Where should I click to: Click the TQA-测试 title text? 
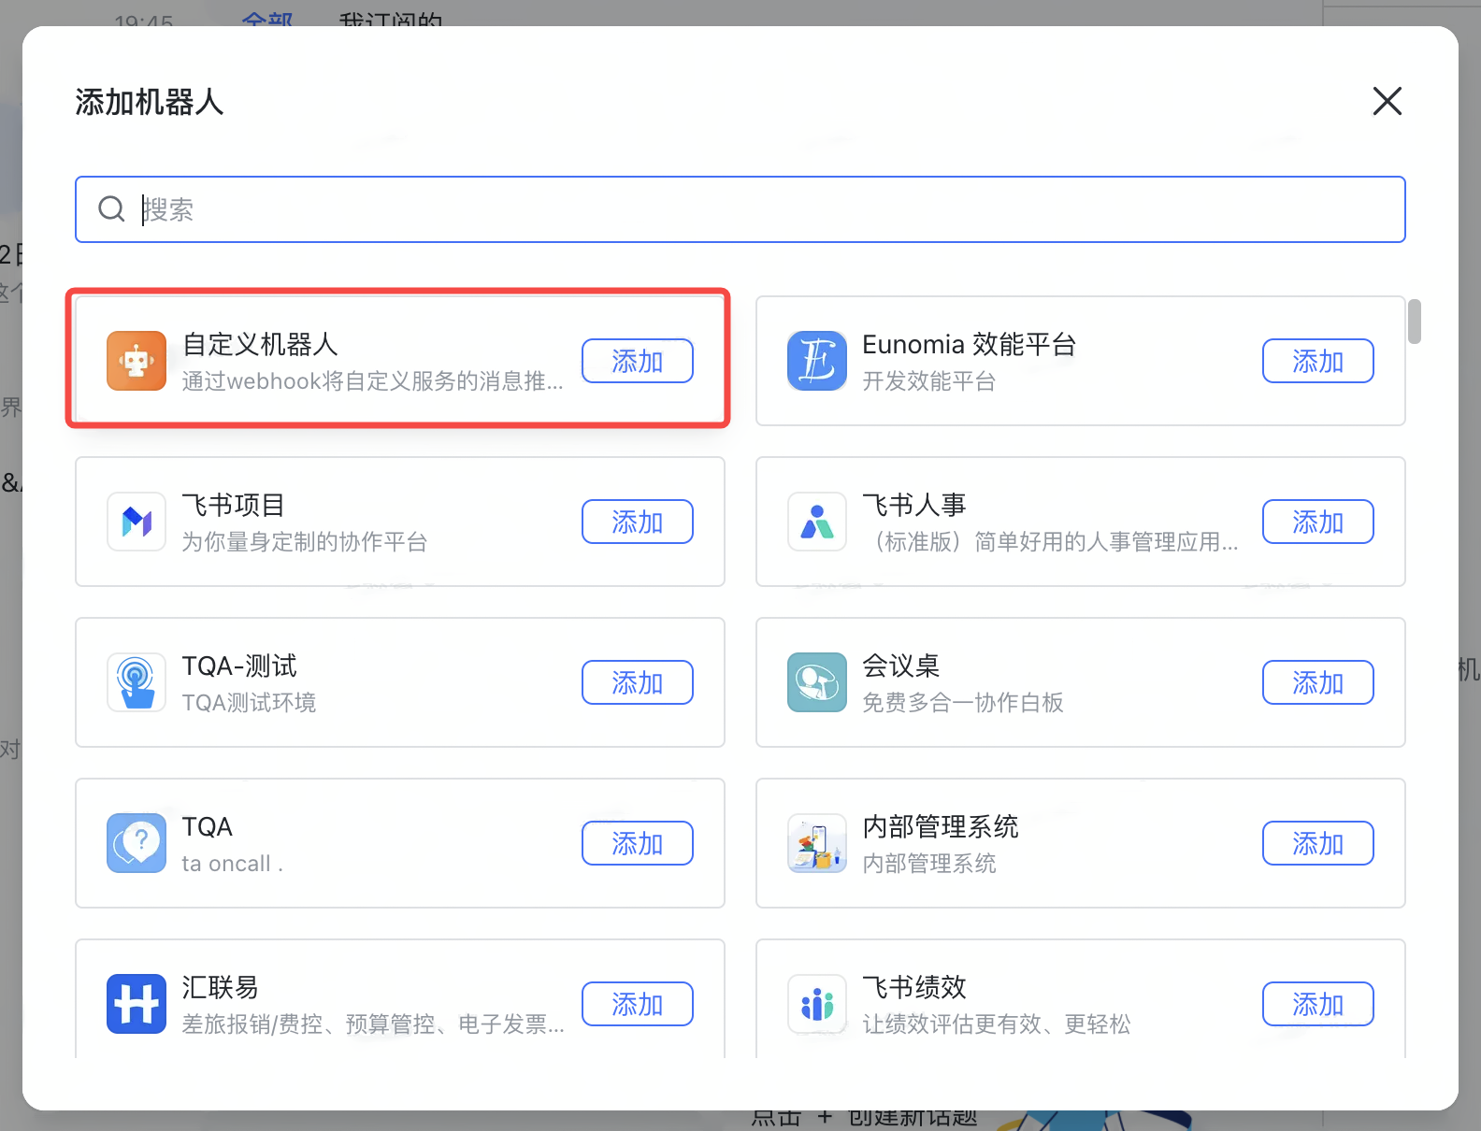239,666
